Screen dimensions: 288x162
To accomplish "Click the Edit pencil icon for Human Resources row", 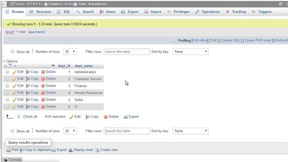I will click(x=14, y=93).
